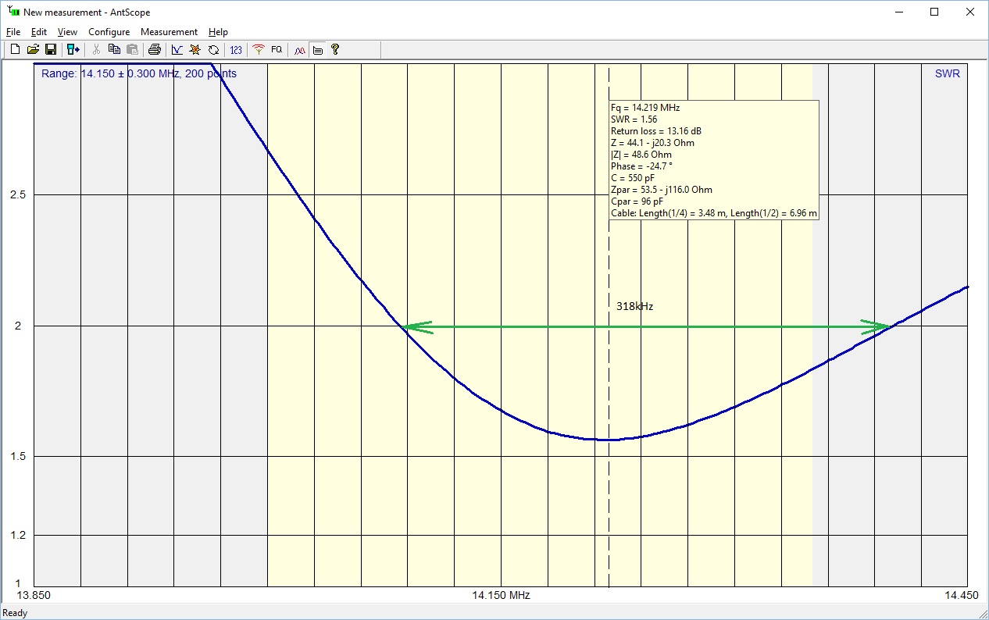Click the SWR graph toolbar icon
This screenshot has width=989, height=620.
(x=177, y=50)
